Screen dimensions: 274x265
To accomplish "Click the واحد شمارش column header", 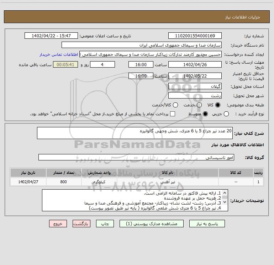I will tap(99, 173).
